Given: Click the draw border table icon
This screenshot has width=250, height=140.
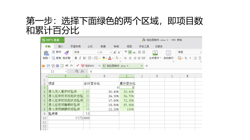Looking at the screenshot, I should (96, 58).
